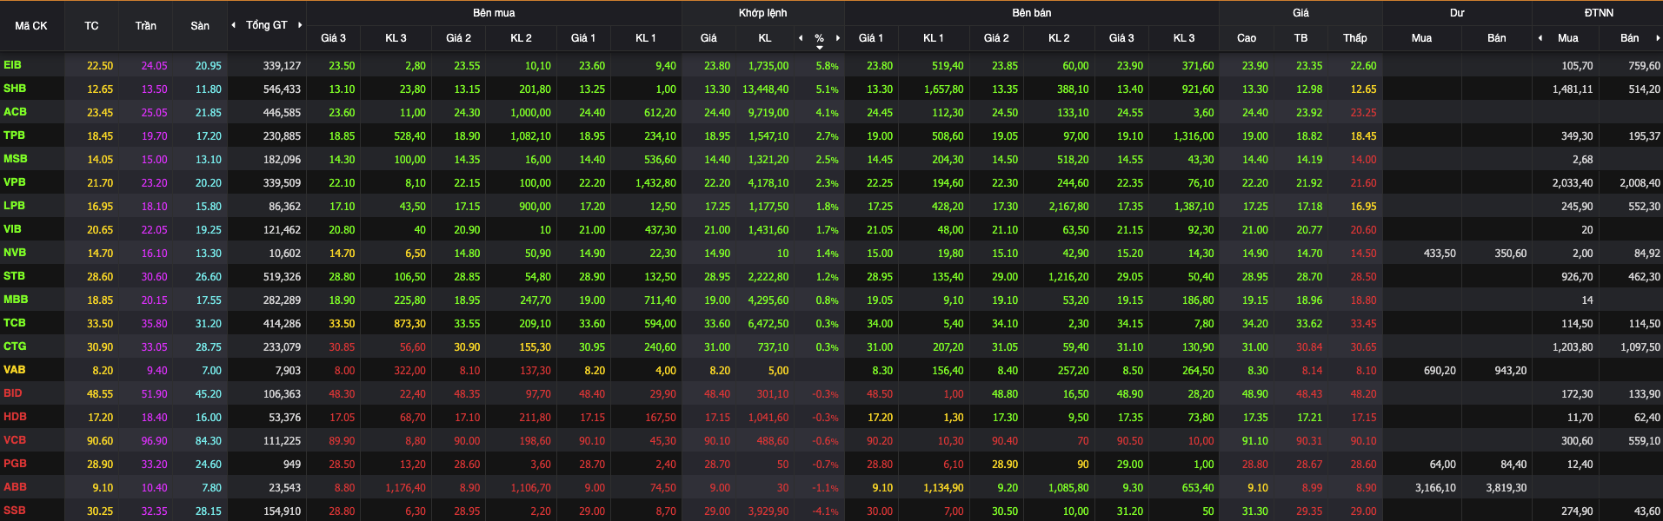Click the Trần column header
This screenshot has width=1663, height=521.
pos(146,26)
